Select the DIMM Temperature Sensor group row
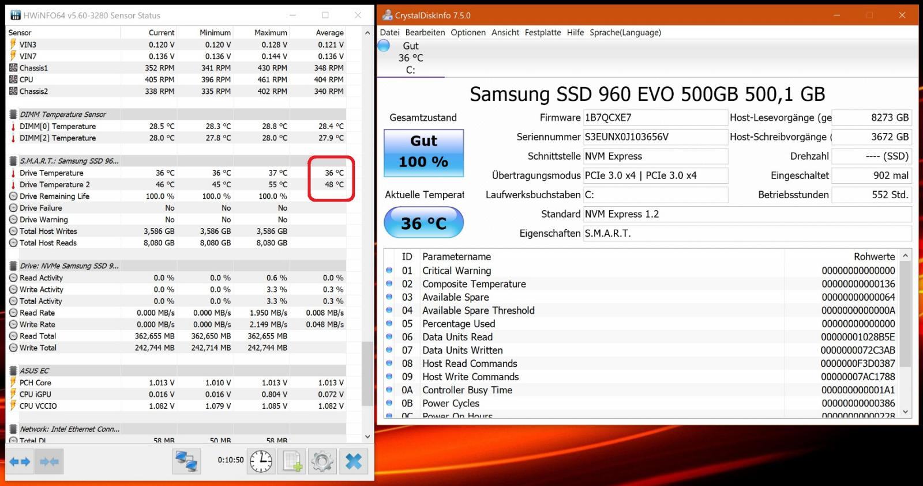 coord(177,115)
